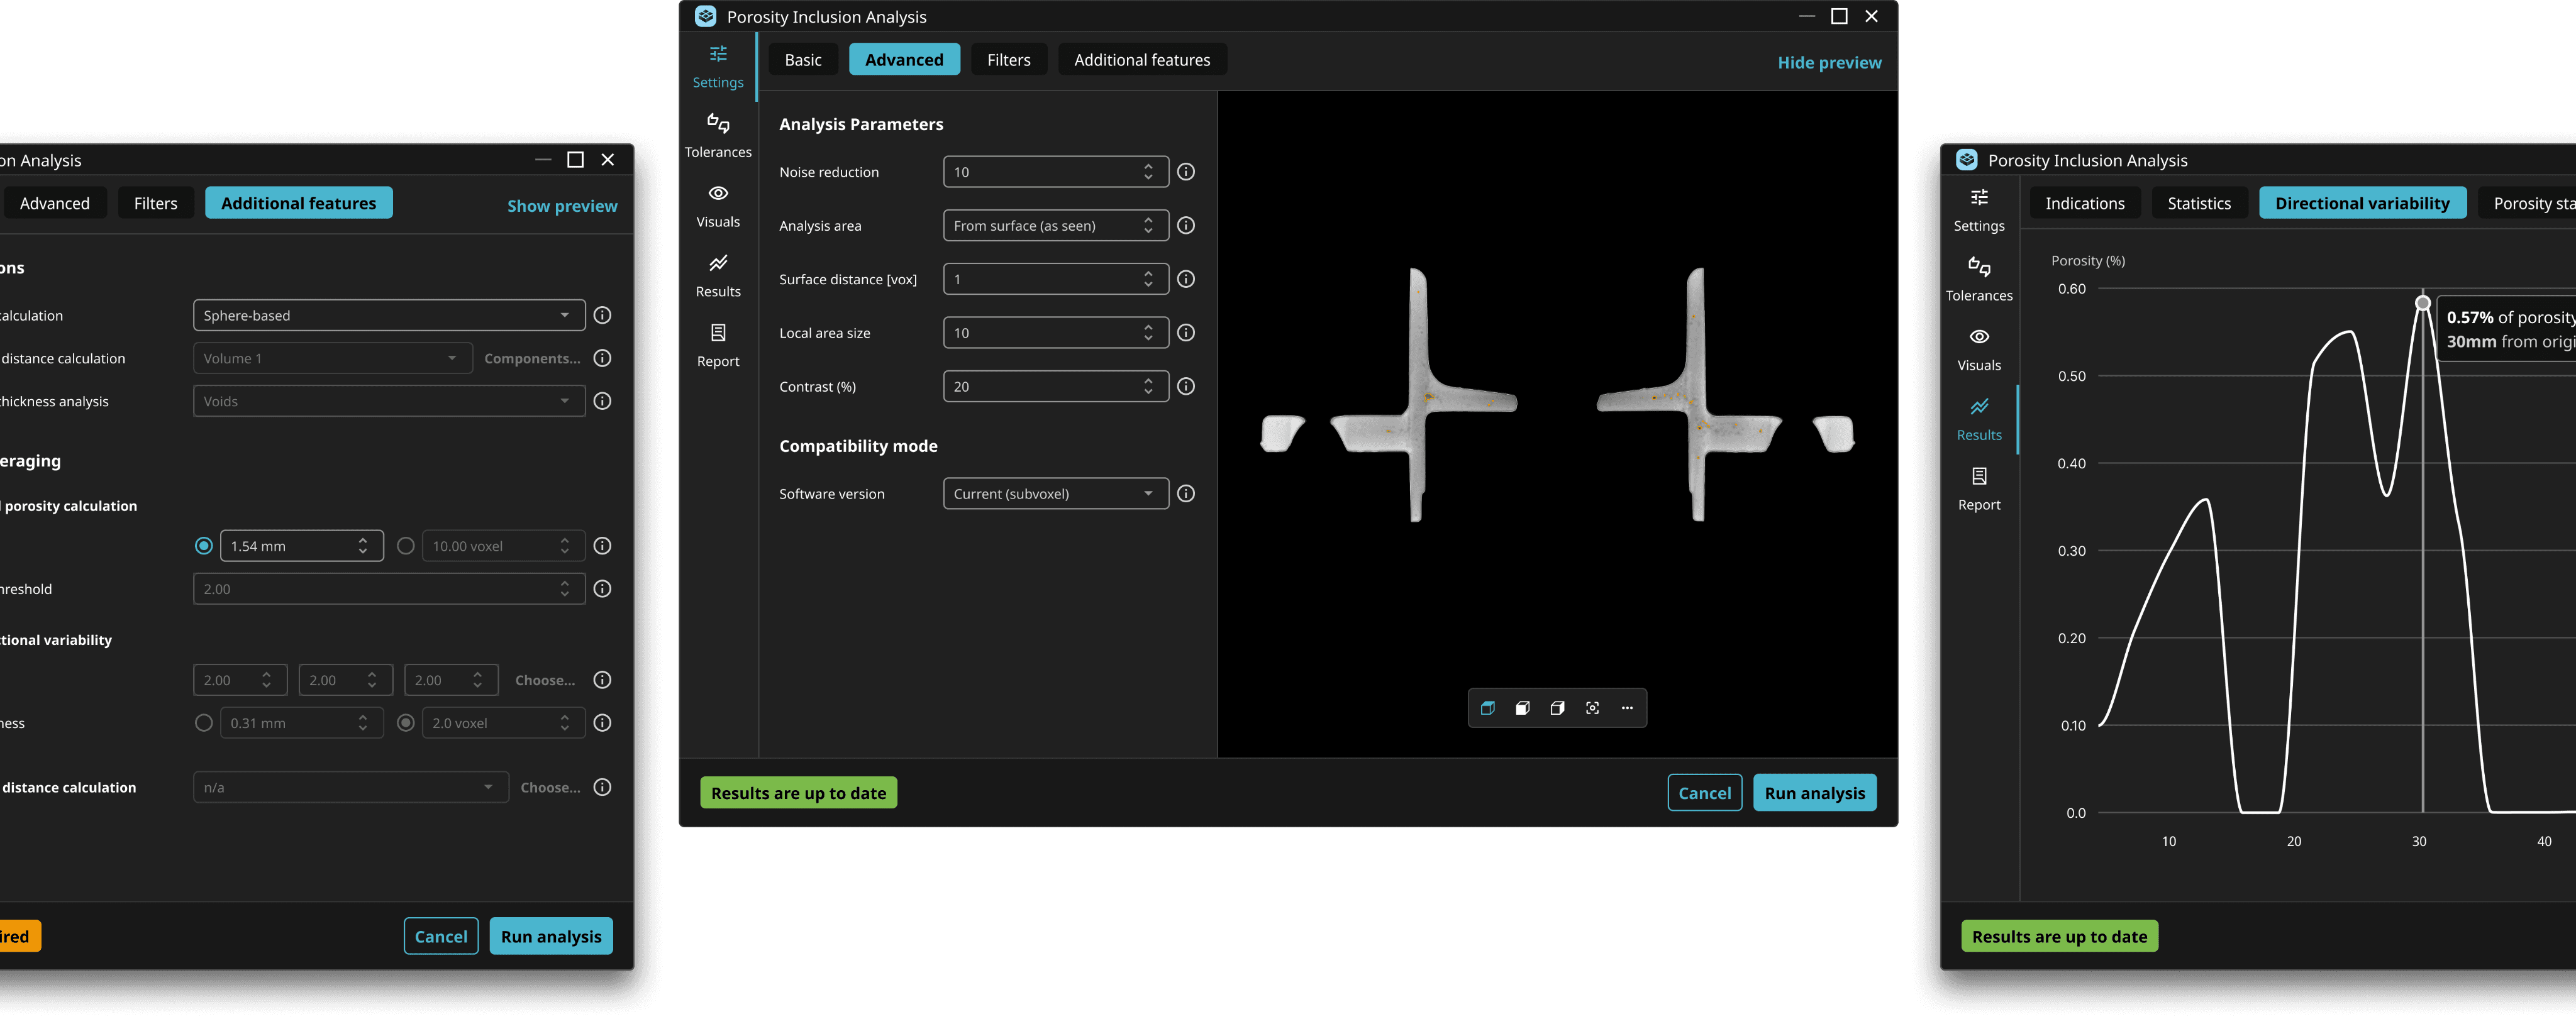Open Report icon in center window sidebar

tap(718, 344)
